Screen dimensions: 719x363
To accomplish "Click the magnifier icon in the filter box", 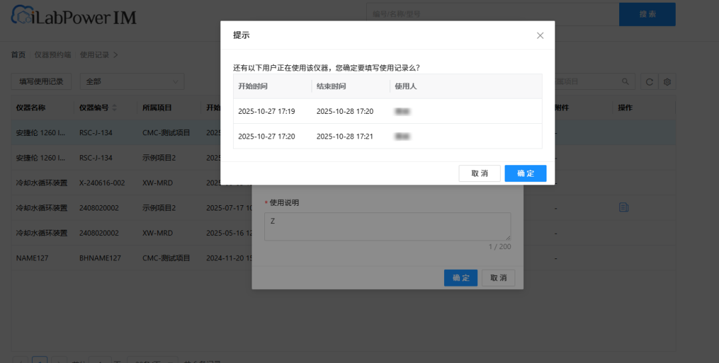I will tap(625, 81).
